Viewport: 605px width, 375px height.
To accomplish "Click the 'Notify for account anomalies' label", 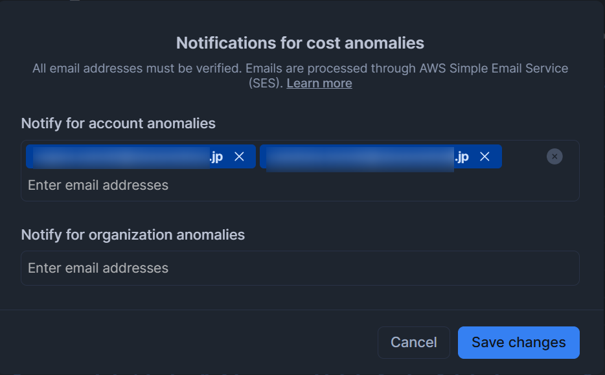I will [x=119, y=124].
